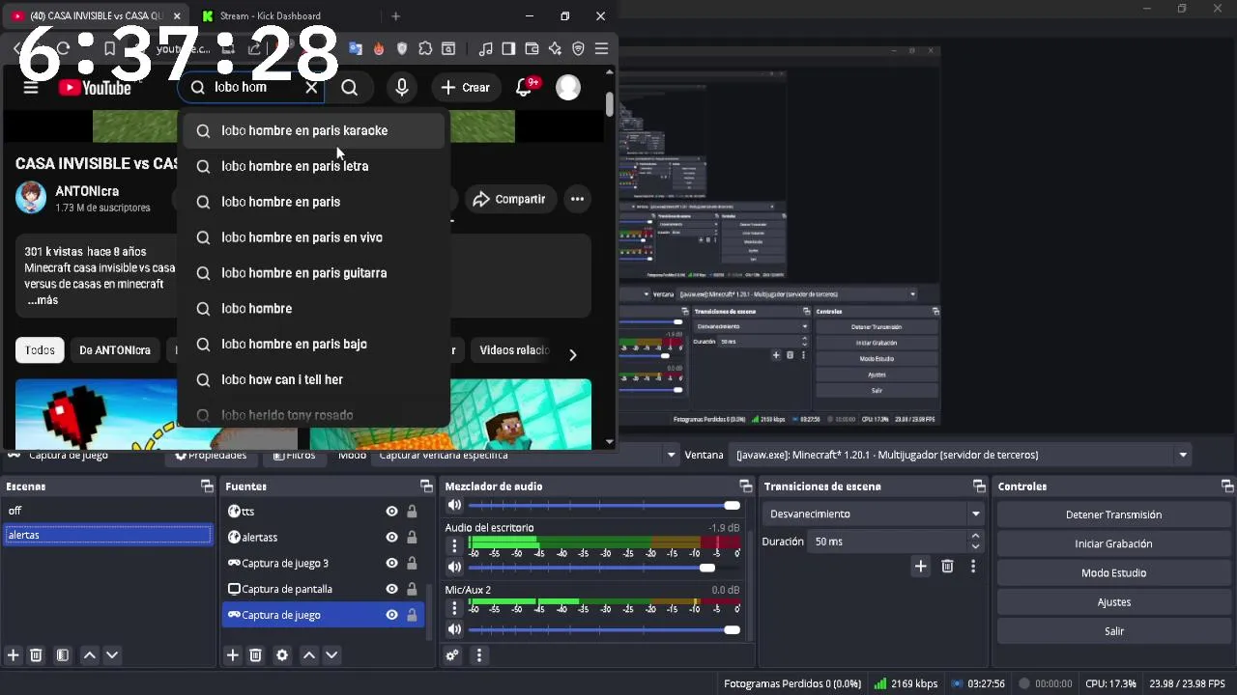
Task: Pop out the Fuentes dock panel
Action: 426,486
